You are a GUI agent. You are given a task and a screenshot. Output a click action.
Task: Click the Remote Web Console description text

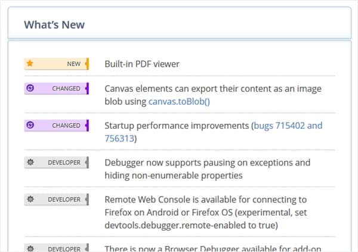coord(206,212)
